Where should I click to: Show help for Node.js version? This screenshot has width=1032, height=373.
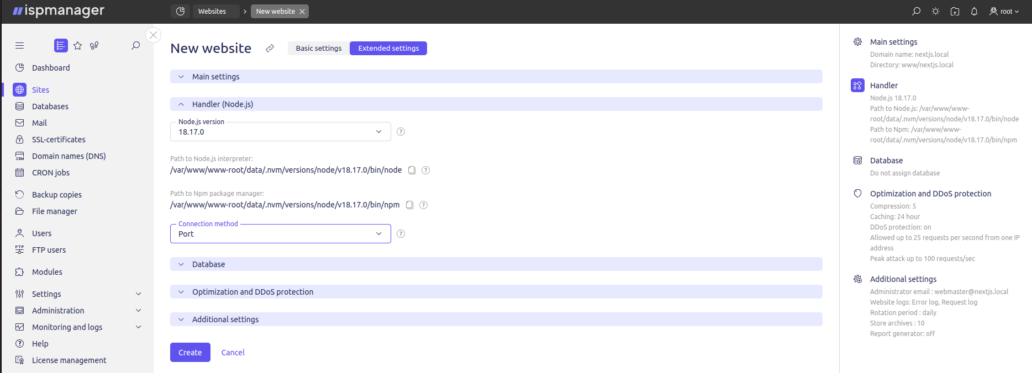click(x=401, y=132)
